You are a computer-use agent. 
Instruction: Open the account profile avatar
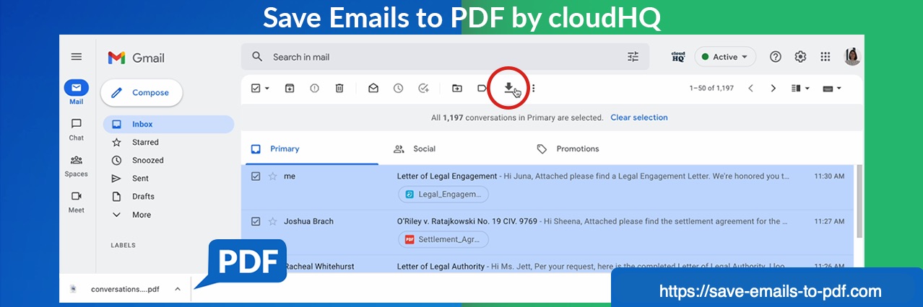tap(852, 57)
